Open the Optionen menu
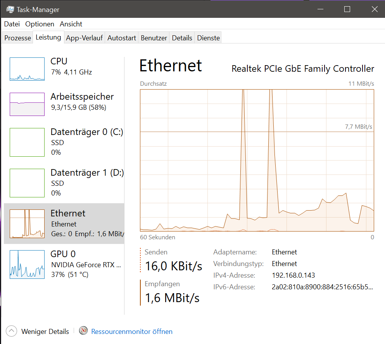The width and height of the screenshot is (385, 344). coord(40,24)
